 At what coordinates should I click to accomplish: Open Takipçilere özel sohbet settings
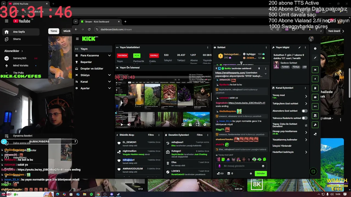[290, 104]
